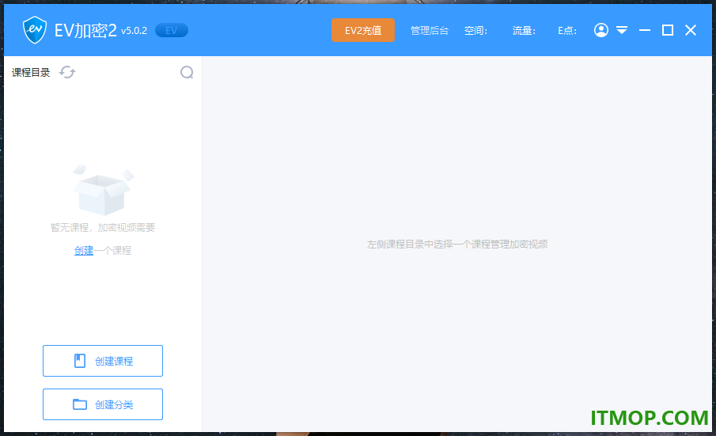The width and height of the screenshot is (716, 436).
Task: Refresh the 课程目录 course list
Action: coord(67,72)
